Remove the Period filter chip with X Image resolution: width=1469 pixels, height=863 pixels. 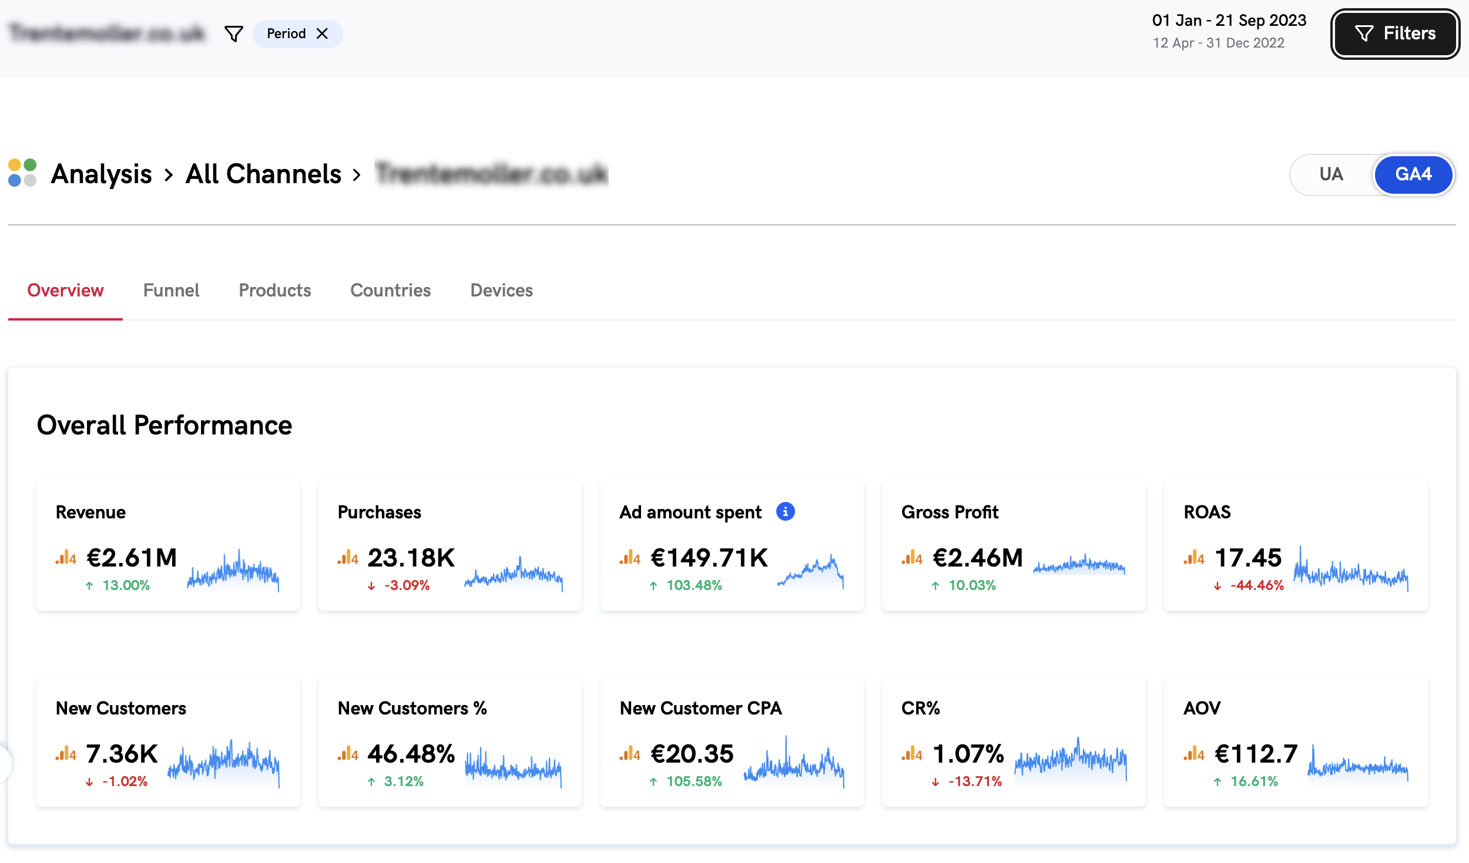click(322, 33)
